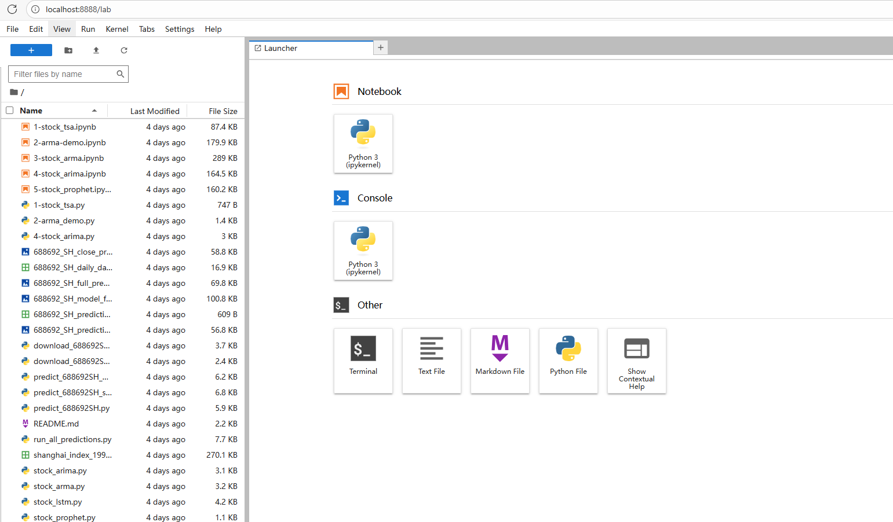Reload the browser page
This screenshot has width=893, height=522.
point(12,9)
